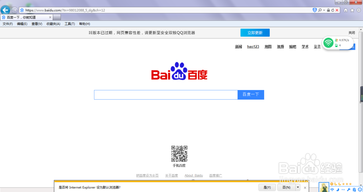
Task: Stop loading with the red X icon
Action: [337, 10]
